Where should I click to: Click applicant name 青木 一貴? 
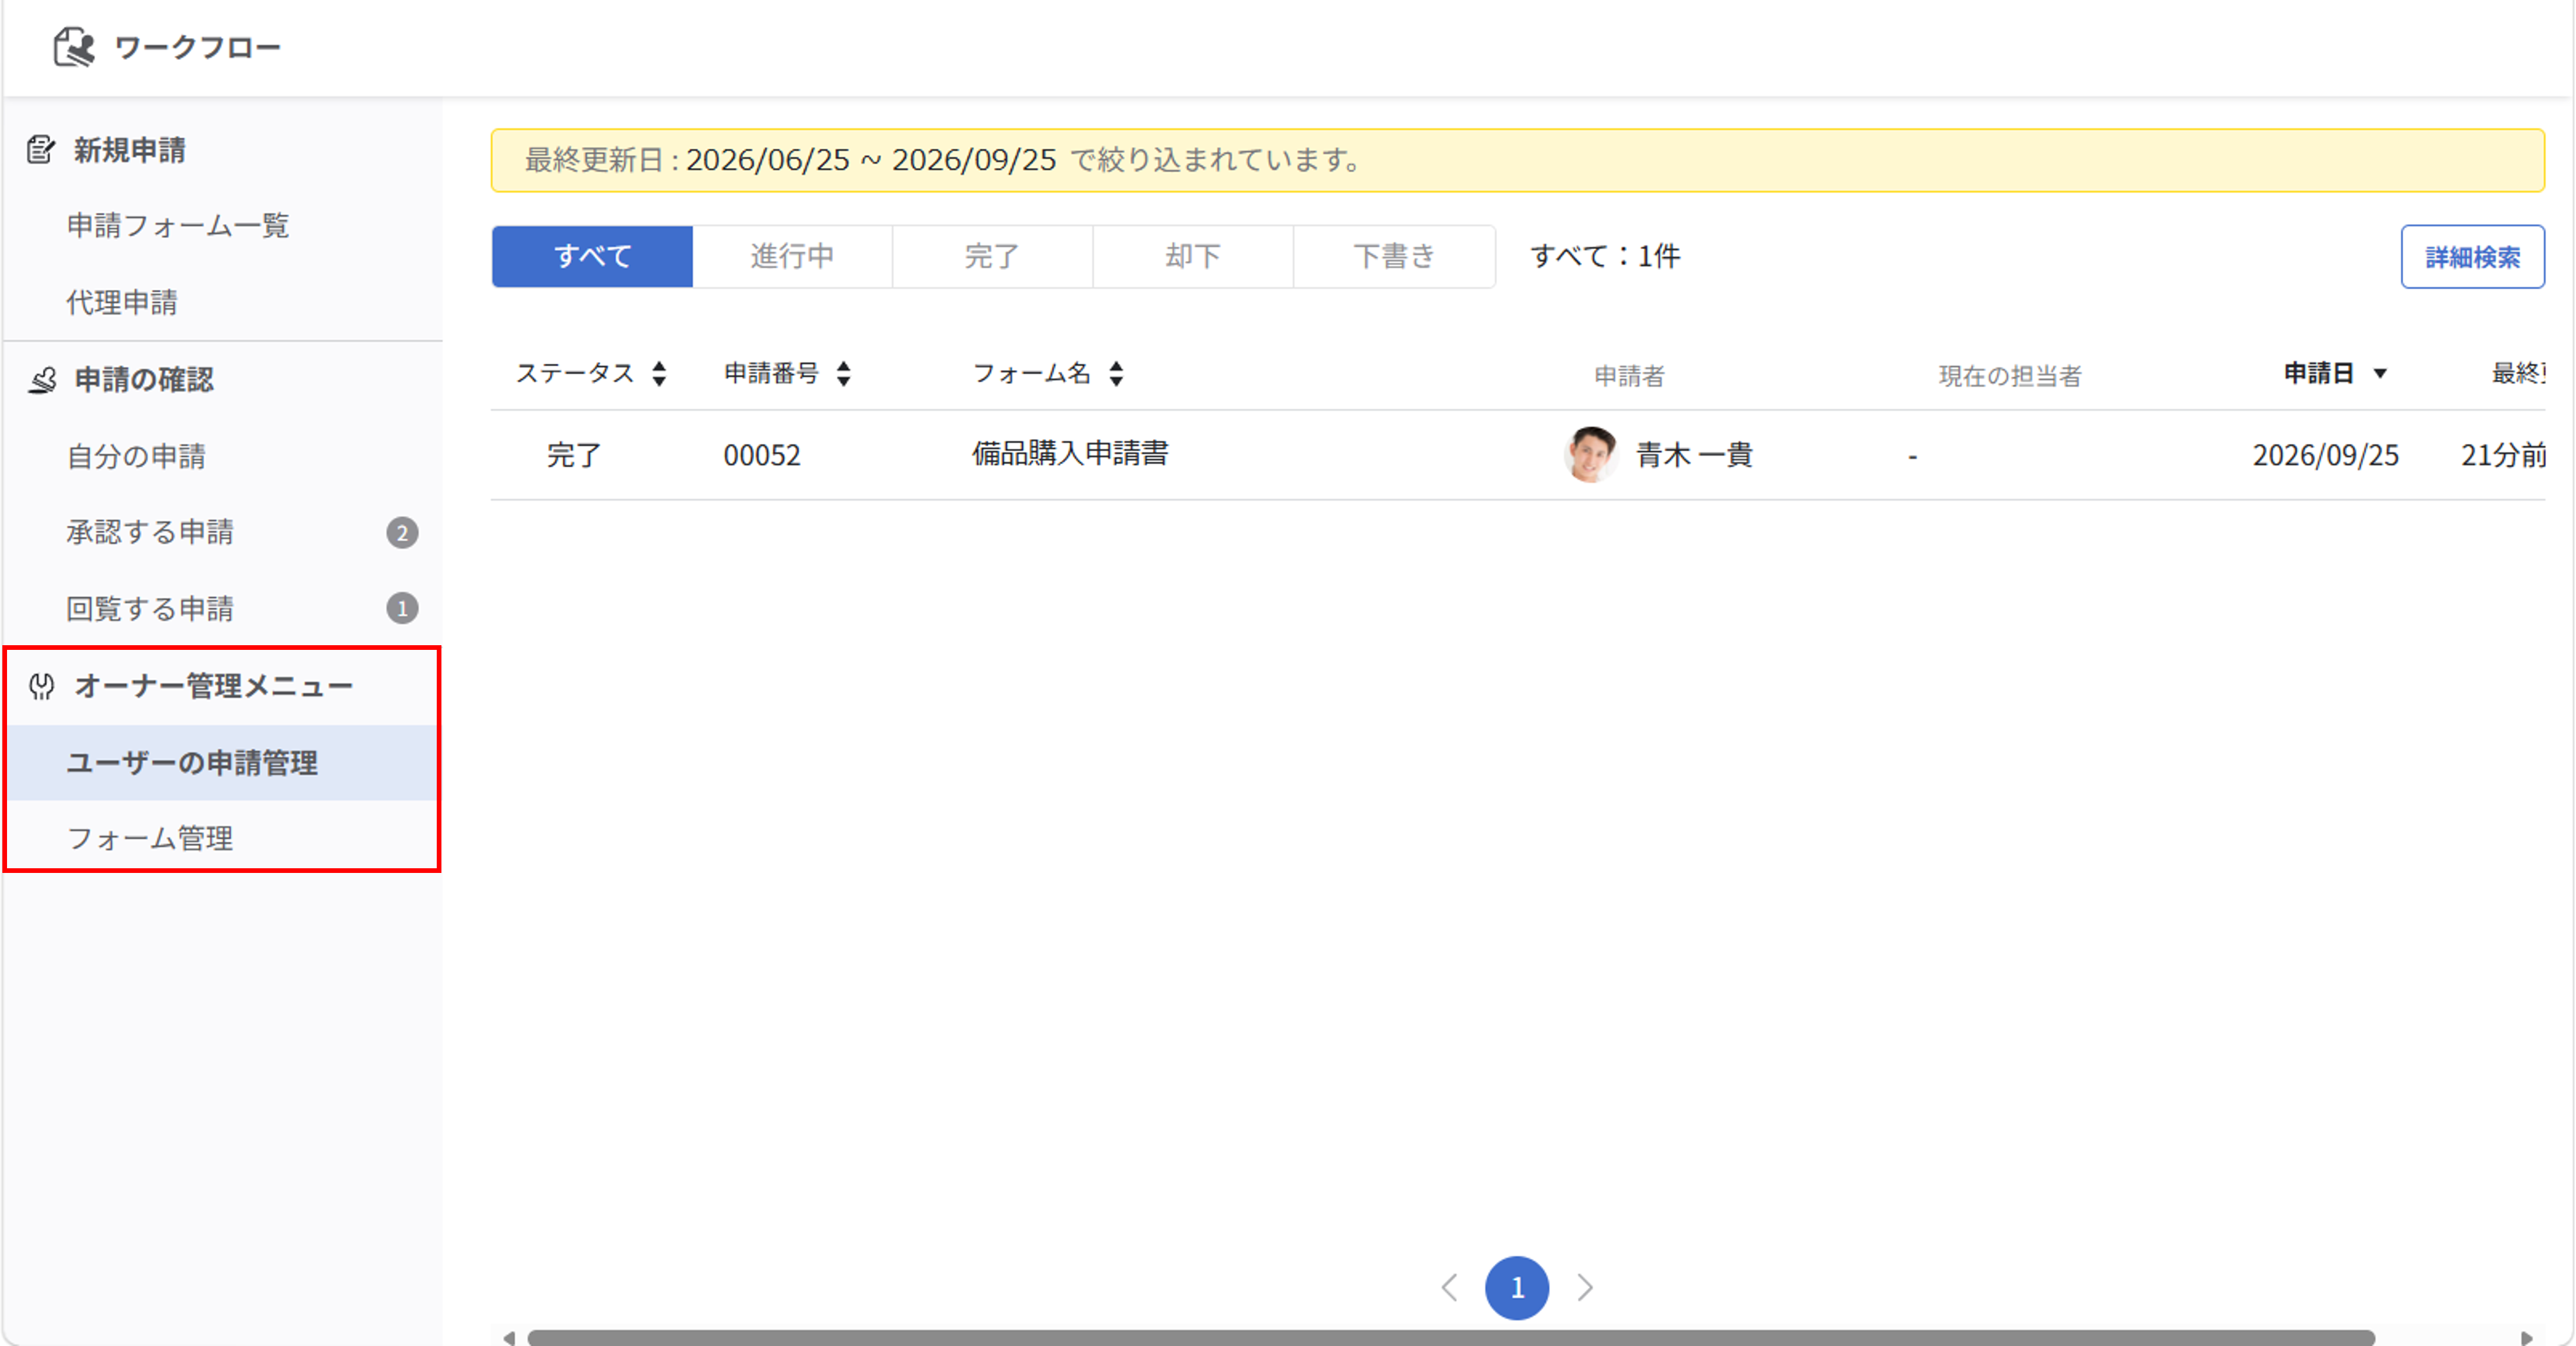click(x=1694, y=456)
